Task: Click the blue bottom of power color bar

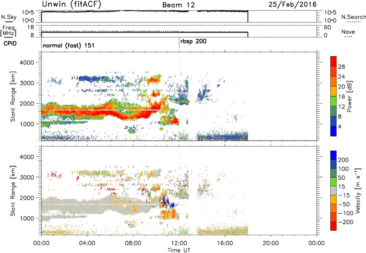Action: (x=334, y=131)
